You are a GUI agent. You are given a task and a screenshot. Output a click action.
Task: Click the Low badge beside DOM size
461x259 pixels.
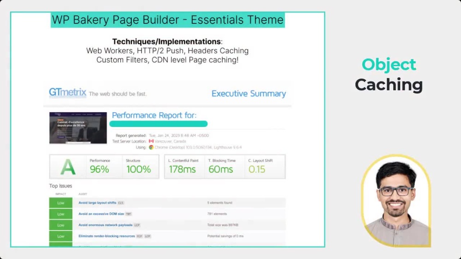61,214
